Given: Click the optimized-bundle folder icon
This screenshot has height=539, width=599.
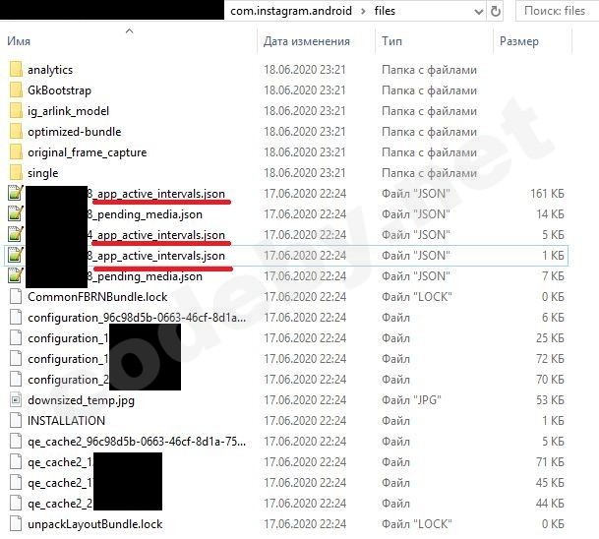Looking at the screenshot, I should point(16,132).
